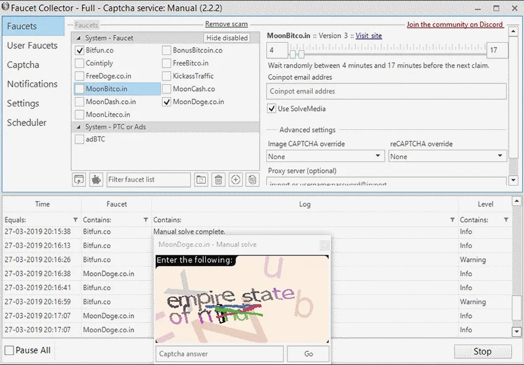Select the MoonDoge.co.in entry at 20:16:38

257,273
